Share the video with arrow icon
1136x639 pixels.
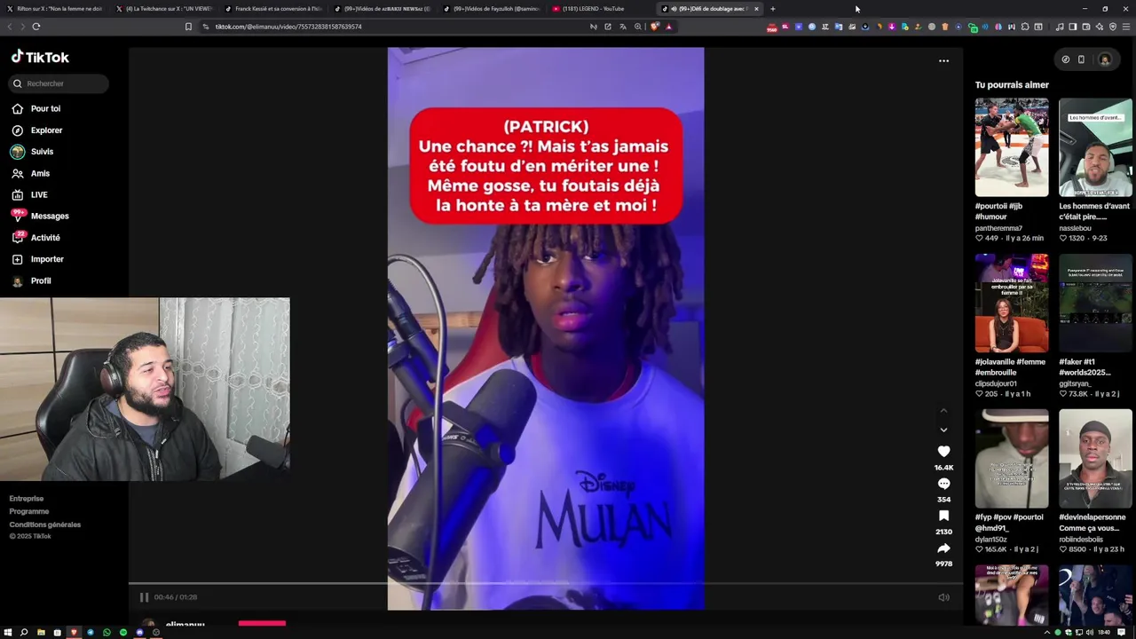[943, 548]
